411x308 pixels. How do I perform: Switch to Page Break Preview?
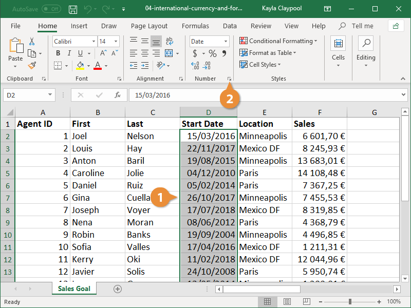coord(306,302)
